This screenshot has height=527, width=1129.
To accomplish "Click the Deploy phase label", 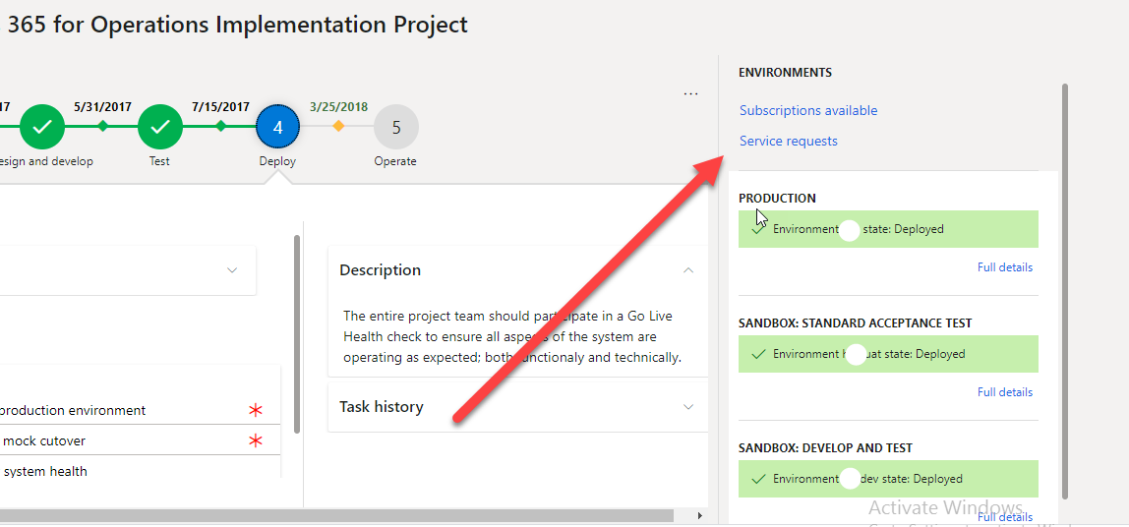I will click(x=278, y=161).
